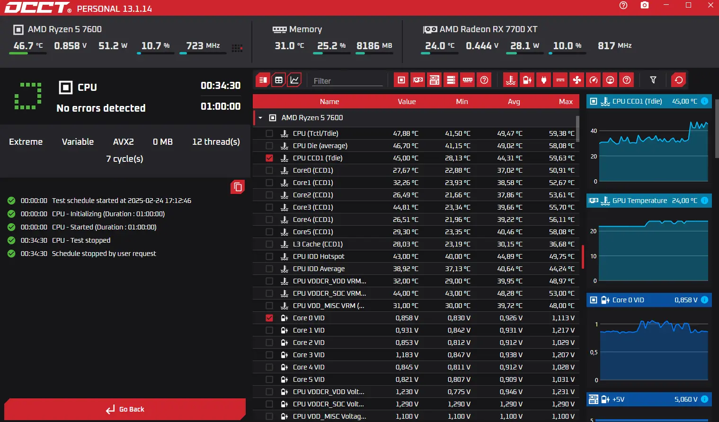
Task: Check the Core0 (CCD1) checkbox
Action: (269, 170)
